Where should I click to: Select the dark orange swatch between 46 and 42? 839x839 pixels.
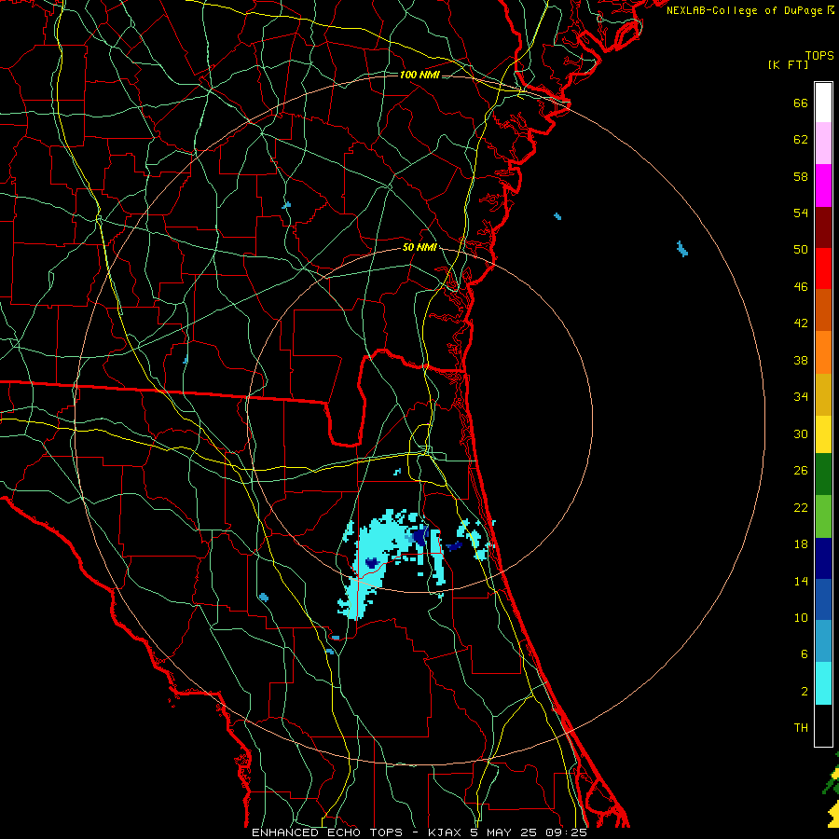(x=823, y=310)
